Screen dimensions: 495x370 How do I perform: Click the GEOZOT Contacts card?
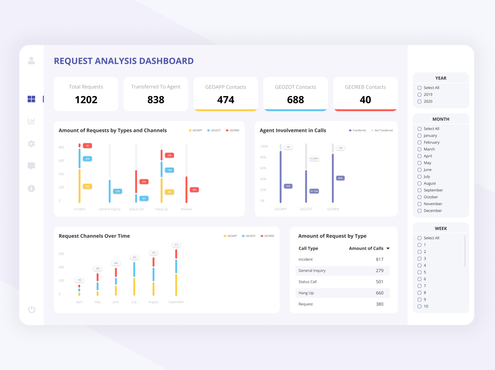[295, 94]
